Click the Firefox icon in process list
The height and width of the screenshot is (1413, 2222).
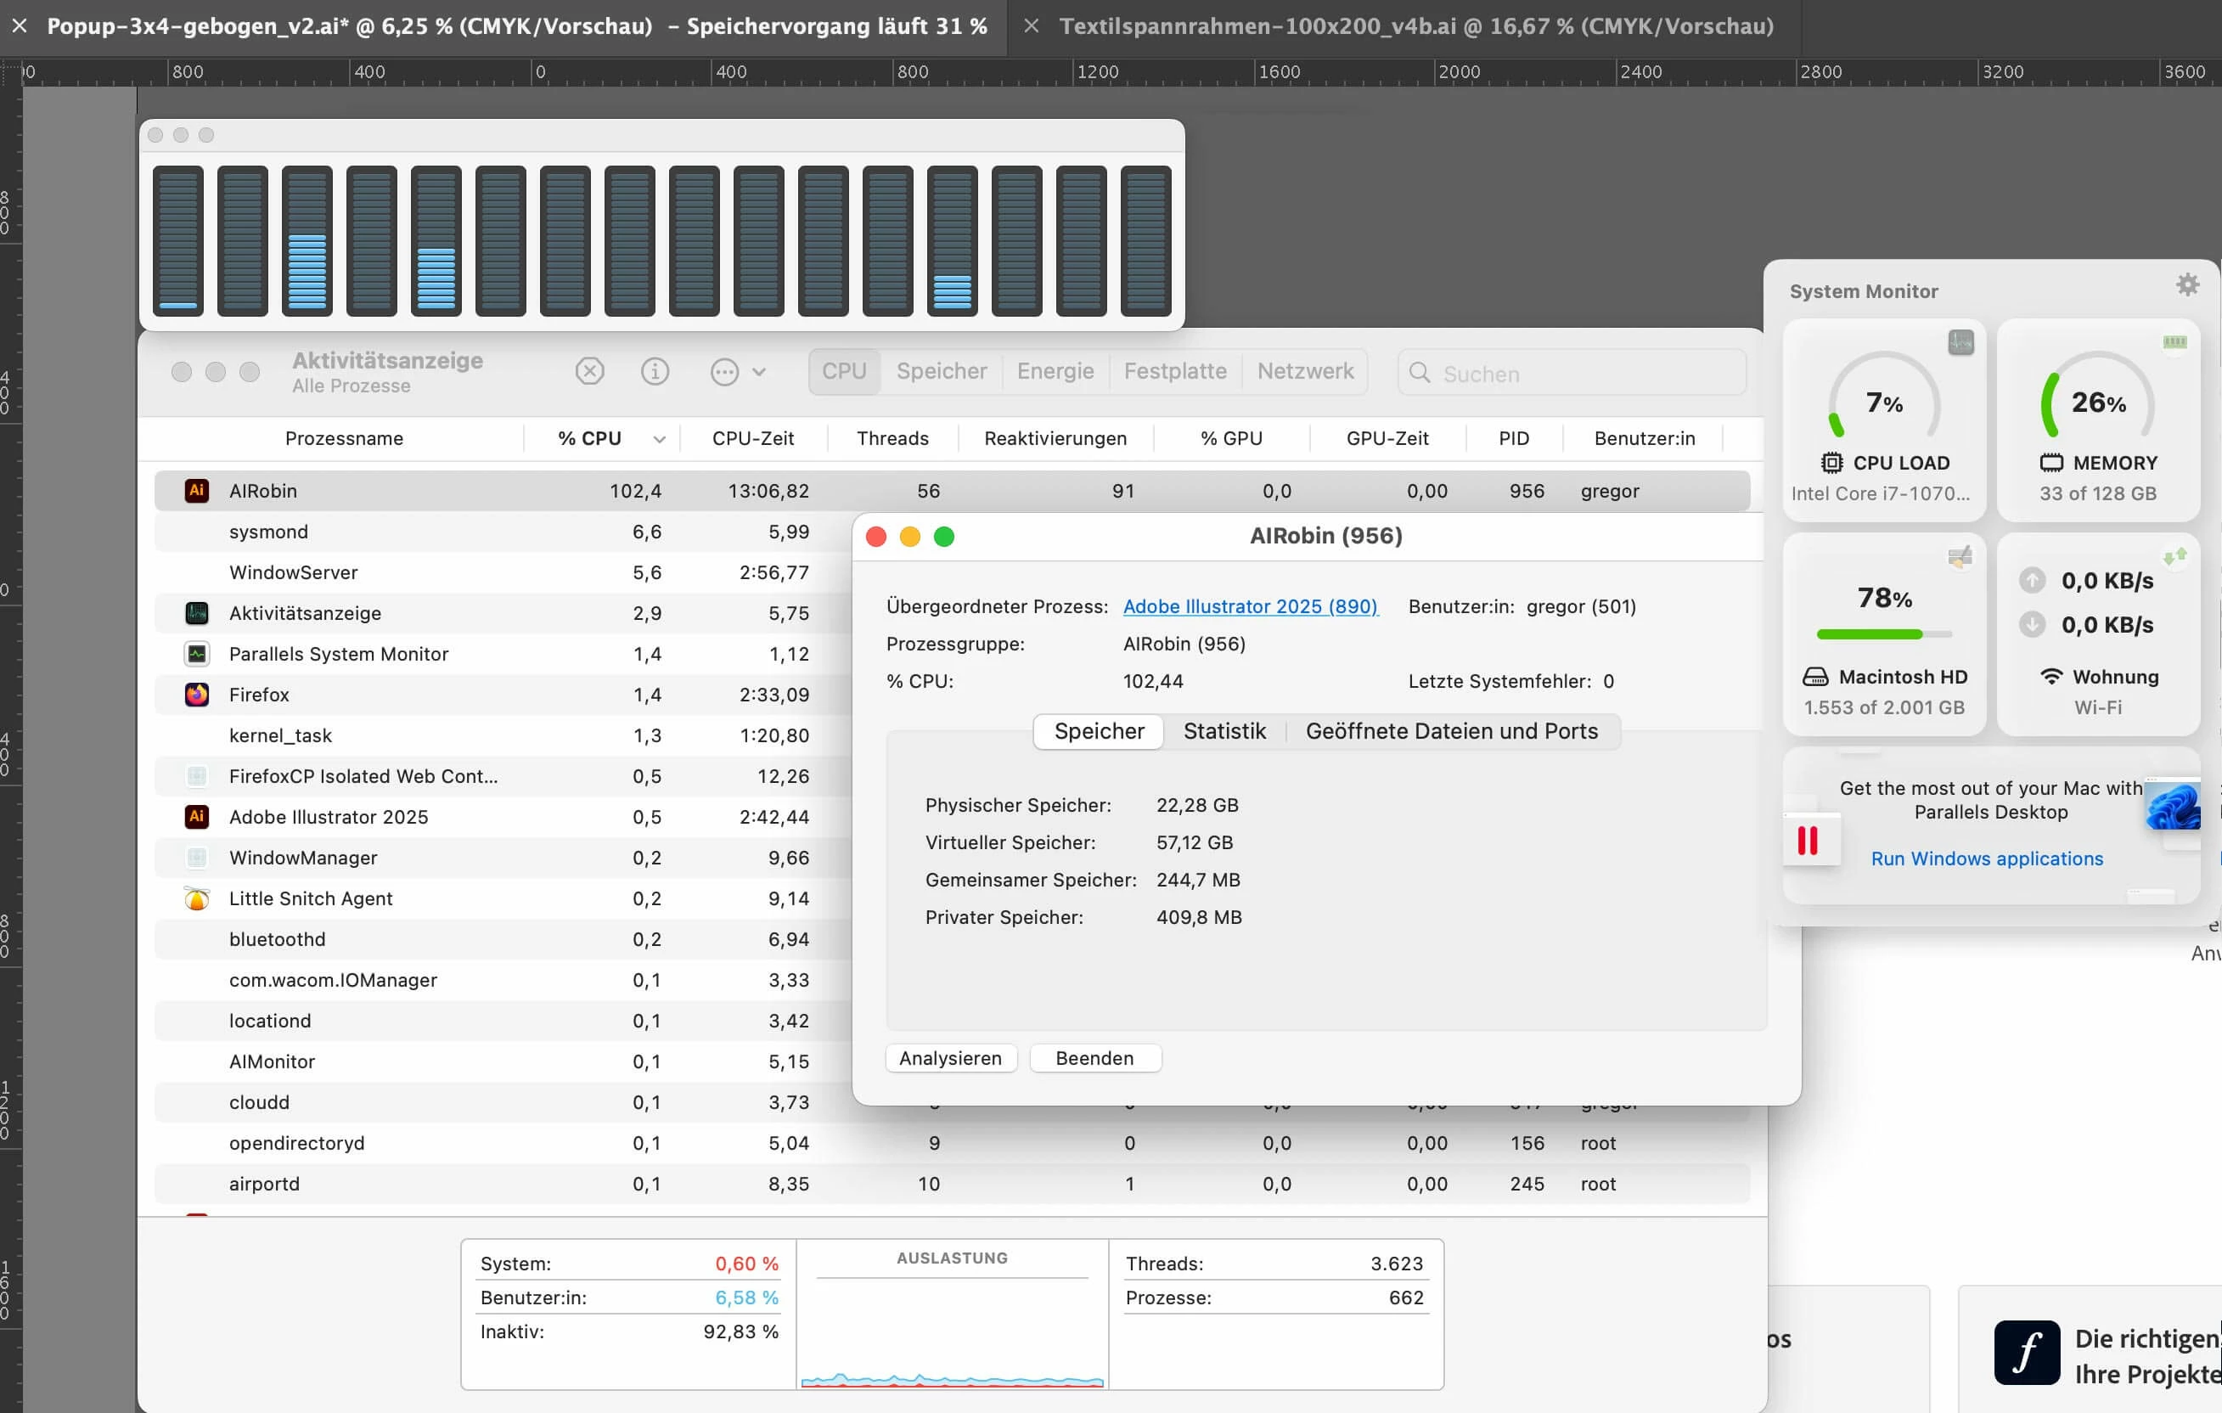tap(196, 695)
